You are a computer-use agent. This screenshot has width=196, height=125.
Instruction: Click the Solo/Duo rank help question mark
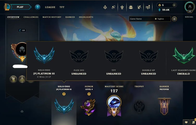(x=64, y=94)
